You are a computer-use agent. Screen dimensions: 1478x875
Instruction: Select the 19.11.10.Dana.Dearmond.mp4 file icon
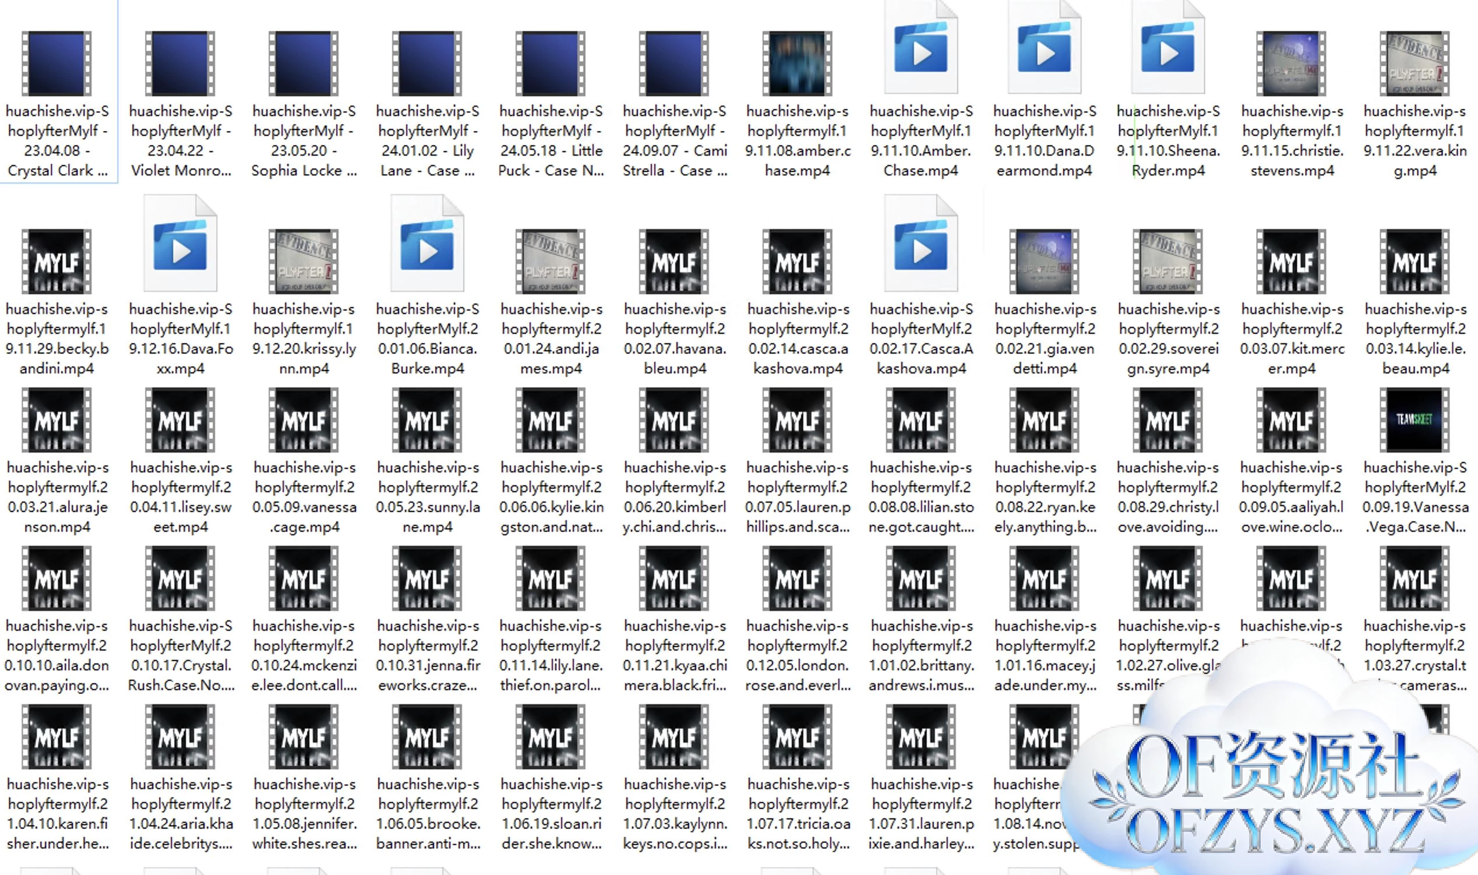click(x=1044, y=50)
